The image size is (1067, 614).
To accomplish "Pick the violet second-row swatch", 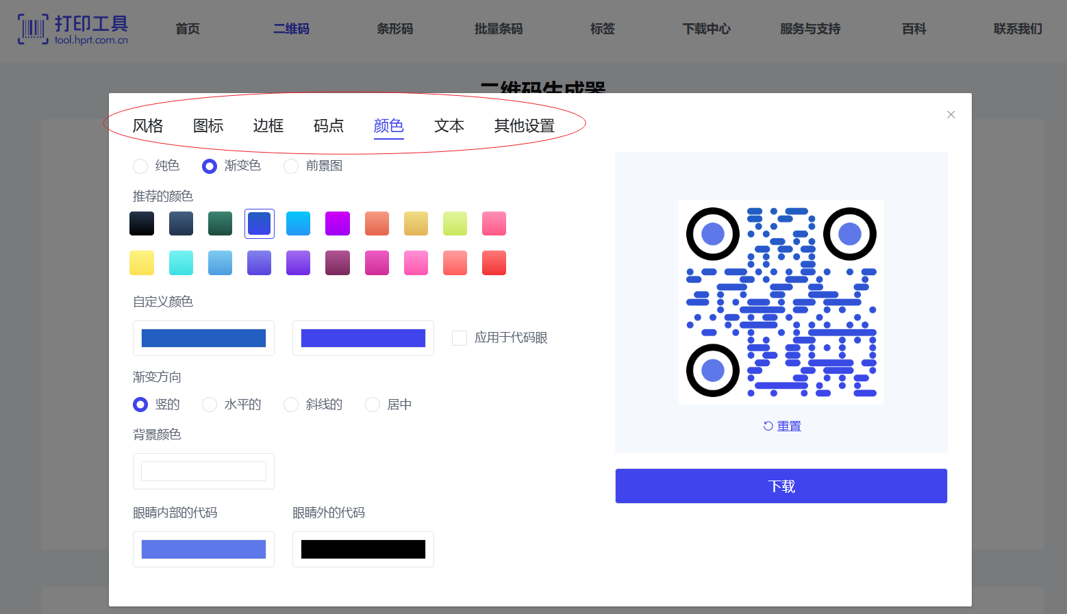I will [x=299, y=263].
